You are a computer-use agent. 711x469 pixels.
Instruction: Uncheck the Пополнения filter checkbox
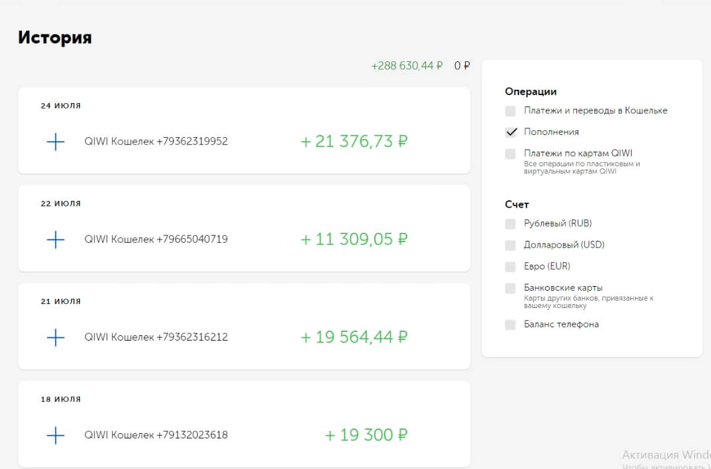point(510,132)
